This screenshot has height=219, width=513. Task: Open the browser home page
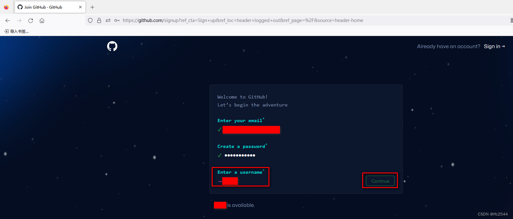42,20
